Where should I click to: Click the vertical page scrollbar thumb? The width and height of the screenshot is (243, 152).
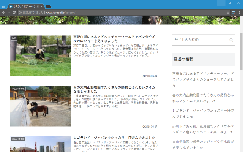tap(241, 51)
